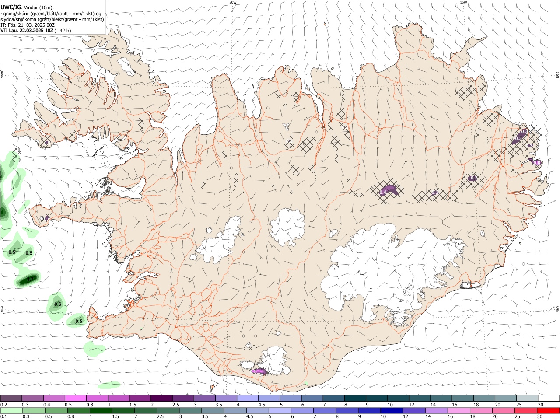This screenshot has height=420, width=560.
Task: Click the darkest purple 2–2.5 swatch, upper legend
Action: tap(161, 399)
